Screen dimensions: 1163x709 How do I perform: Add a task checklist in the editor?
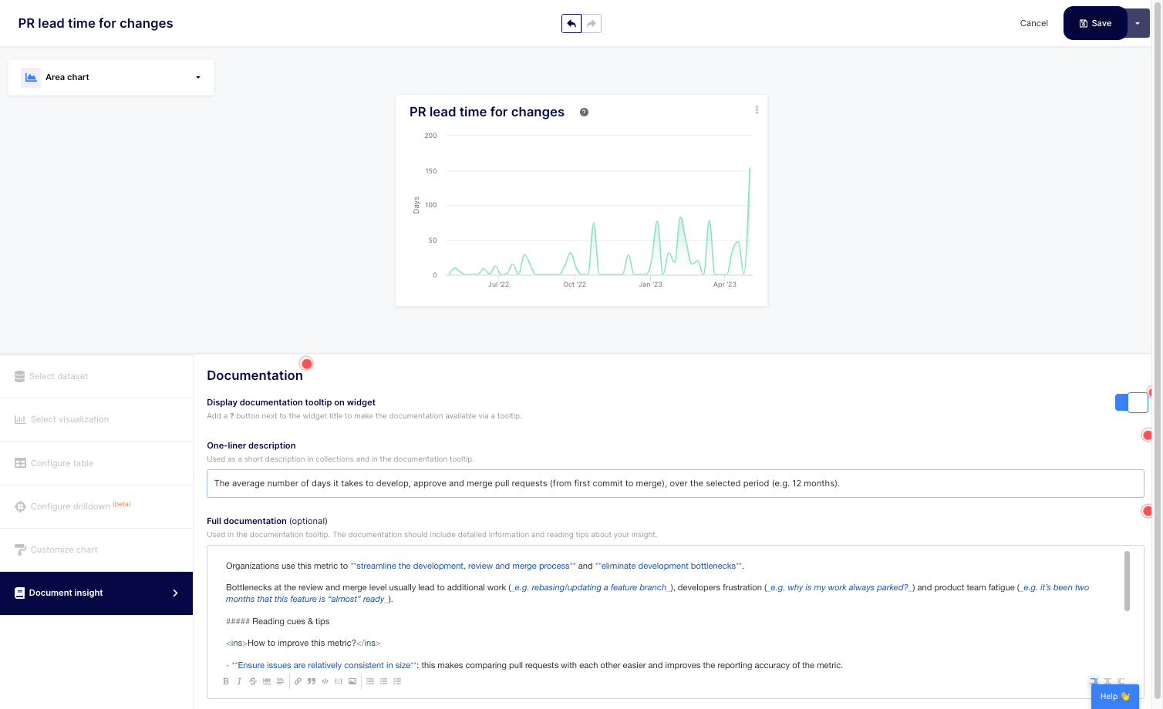[x=397, y=681]
